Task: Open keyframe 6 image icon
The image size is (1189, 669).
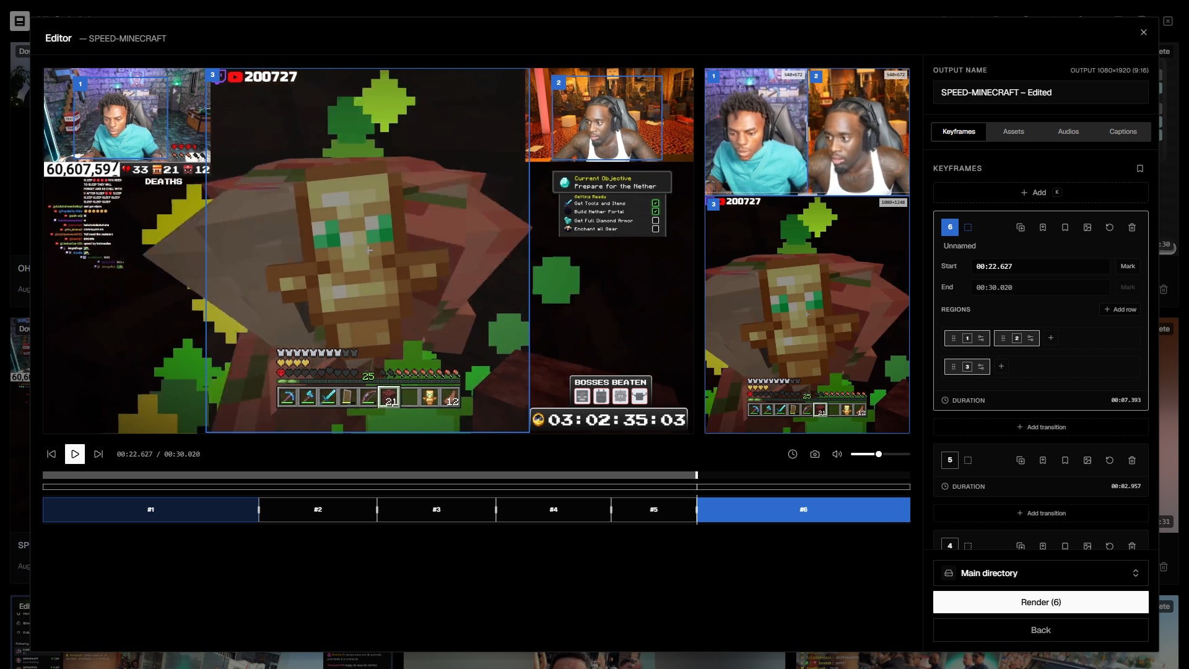Action: point(1087,227)
